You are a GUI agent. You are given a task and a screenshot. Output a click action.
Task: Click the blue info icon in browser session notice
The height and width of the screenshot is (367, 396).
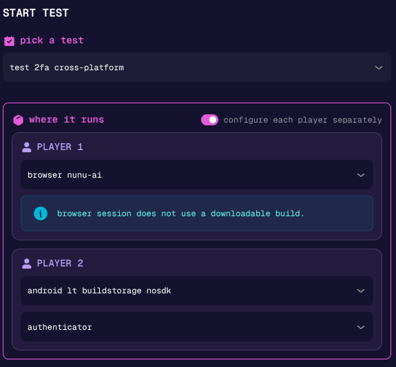[41, 213]
